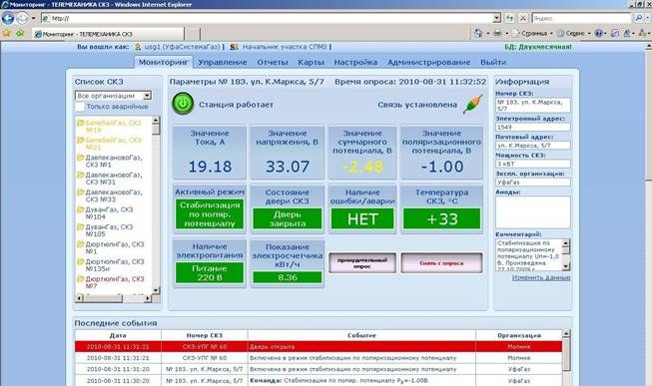Viewport: 652px width, 386px height.
Task: Click the Home page toolbar icon
Action: [x=478, y=33]
